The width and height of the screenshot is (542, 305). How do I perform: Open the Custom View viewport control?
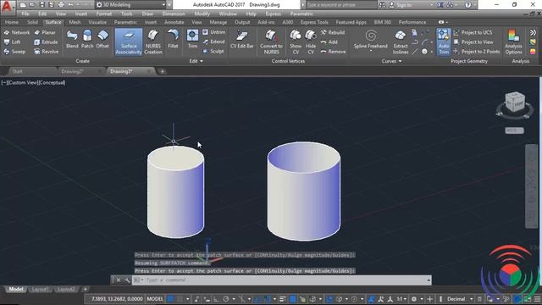click(x=23, y=83)
